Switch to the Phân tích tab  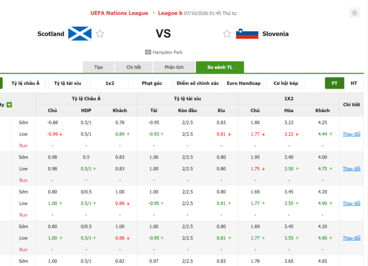click(x=174, y=67)
